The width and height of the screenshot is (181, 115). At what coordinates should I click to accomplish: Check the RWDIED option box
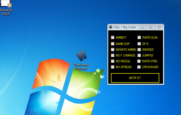139,50
